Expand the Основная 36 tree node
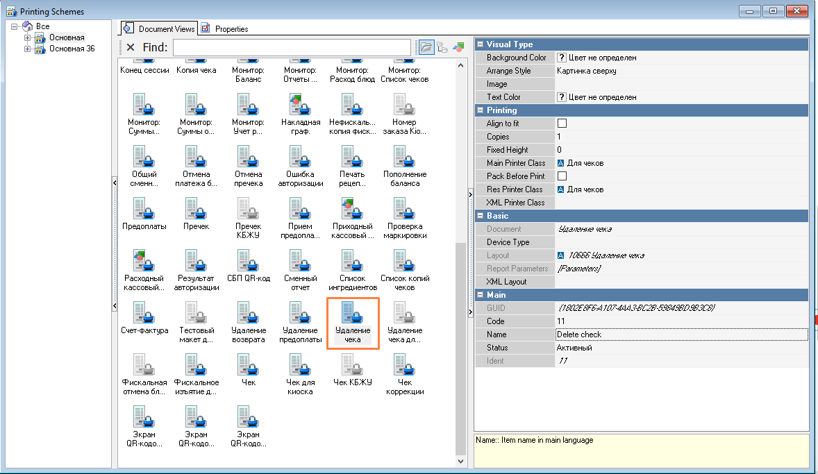818x474 pixels. [27, 49]
